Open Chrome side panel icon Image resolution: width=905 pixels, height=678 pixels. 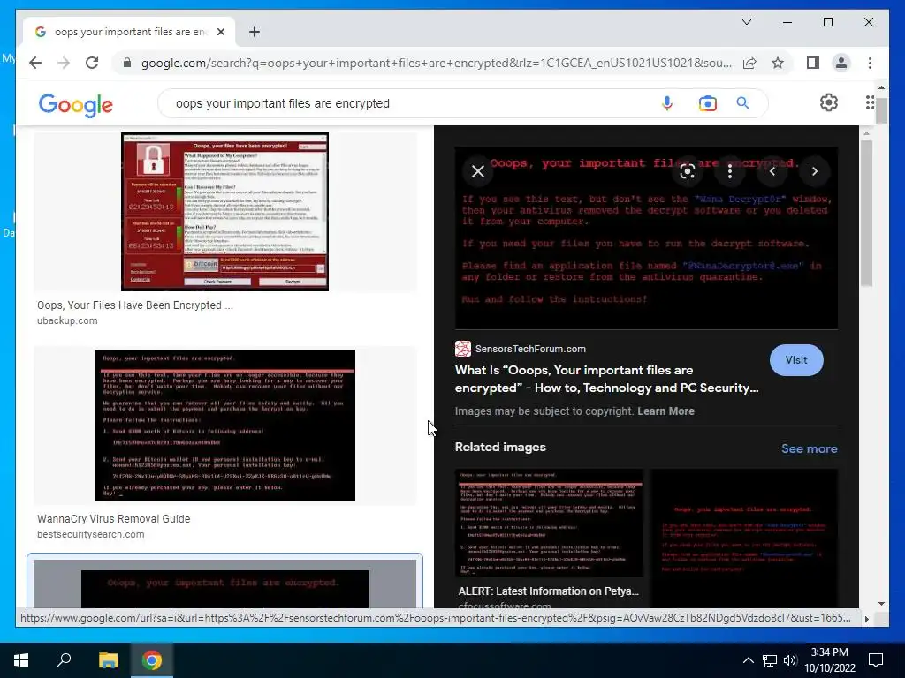point(813,63)
